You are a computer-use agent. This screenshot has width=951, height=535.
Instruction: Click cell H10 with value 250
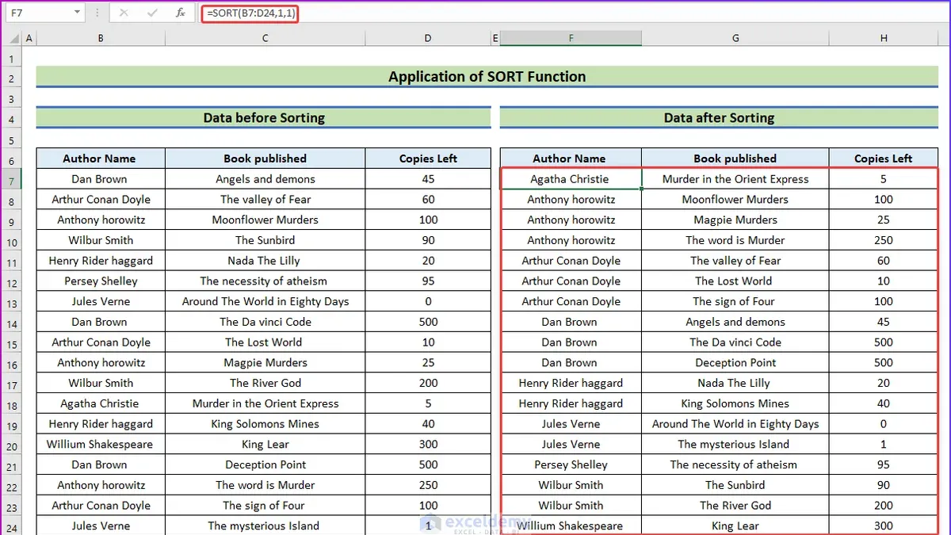pos(883,240)
